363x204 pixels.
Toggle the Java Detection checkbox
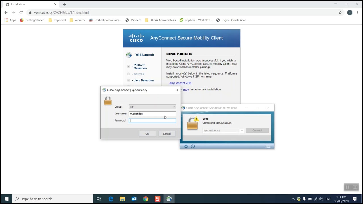pyautogui.click(x=128, y=80)
